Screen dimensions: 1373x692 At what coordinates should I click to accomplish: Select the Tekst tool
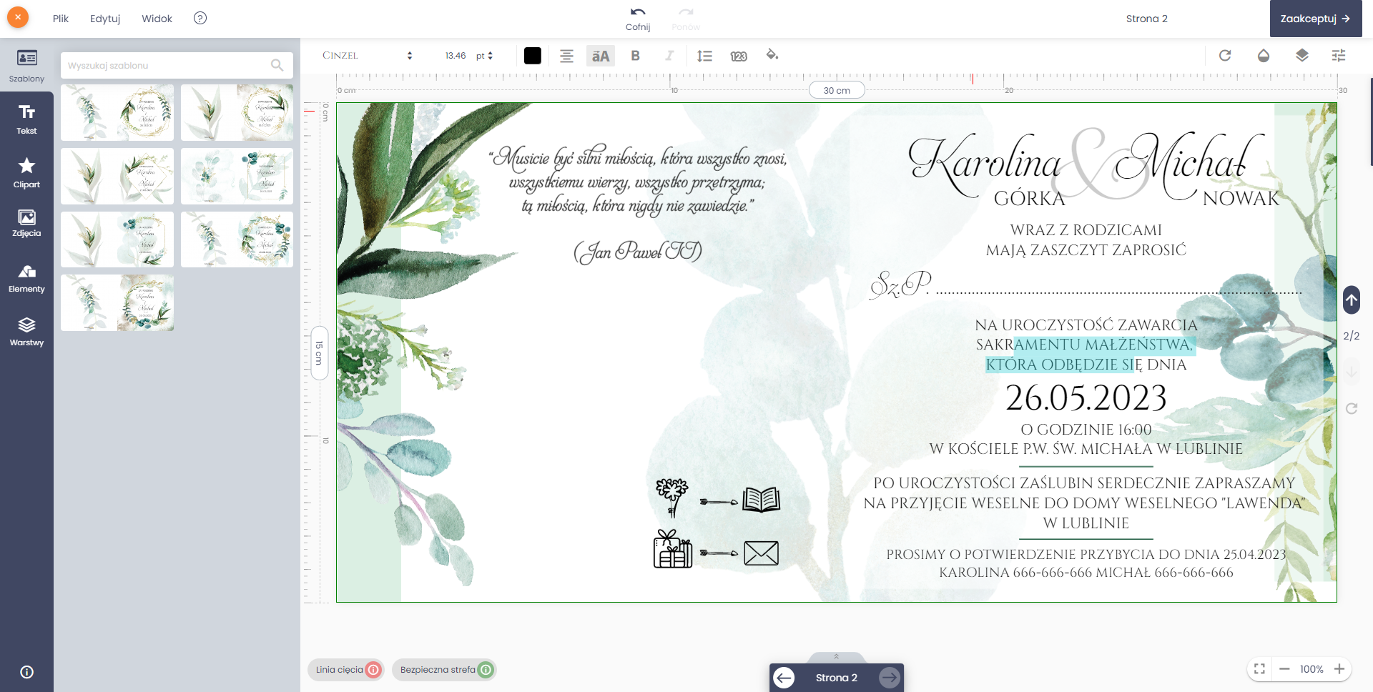coord(26,119)
